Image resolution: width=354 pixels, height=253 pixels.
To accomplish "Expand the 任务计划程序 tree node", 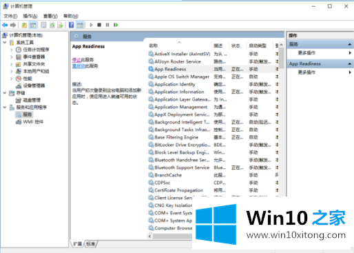I will click(x=12, y=50).
